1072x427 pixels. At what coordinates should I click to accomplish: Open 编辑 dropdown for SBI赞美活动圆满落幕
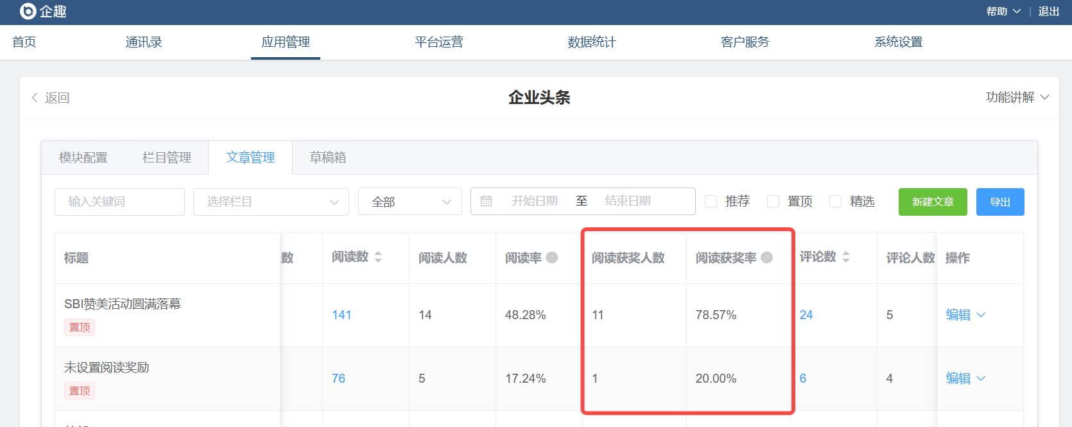click(x=965, y=315)
